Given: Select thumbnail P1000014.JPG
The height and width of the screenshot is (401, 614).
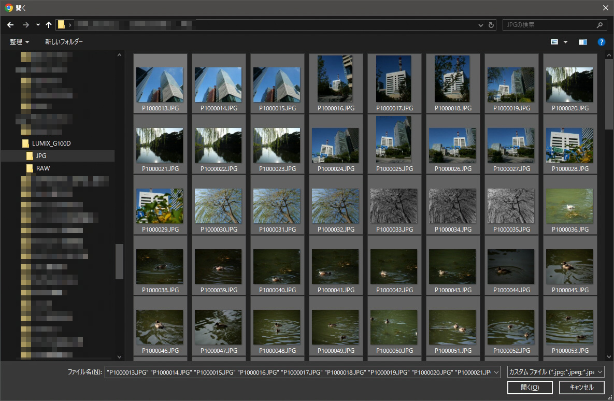Looking at the screenshot, I should [x=219, y=83].
